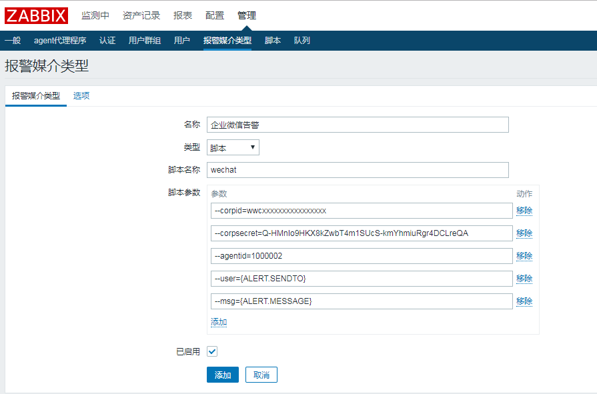Go to the 用户群组 submenu
Screen dimensions: 597x394
(145, 41)
